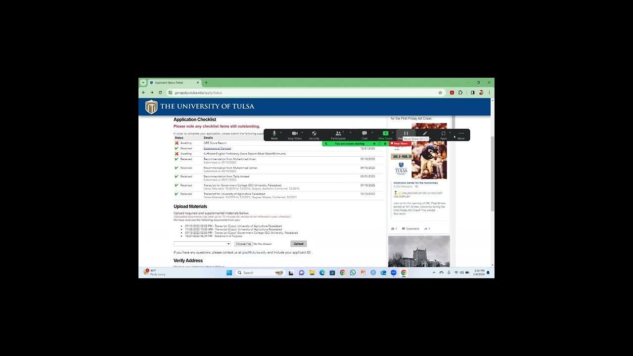This screenshot has height=356, width=633.
Task: Click See more in the social post
Action: click(400, 214)
